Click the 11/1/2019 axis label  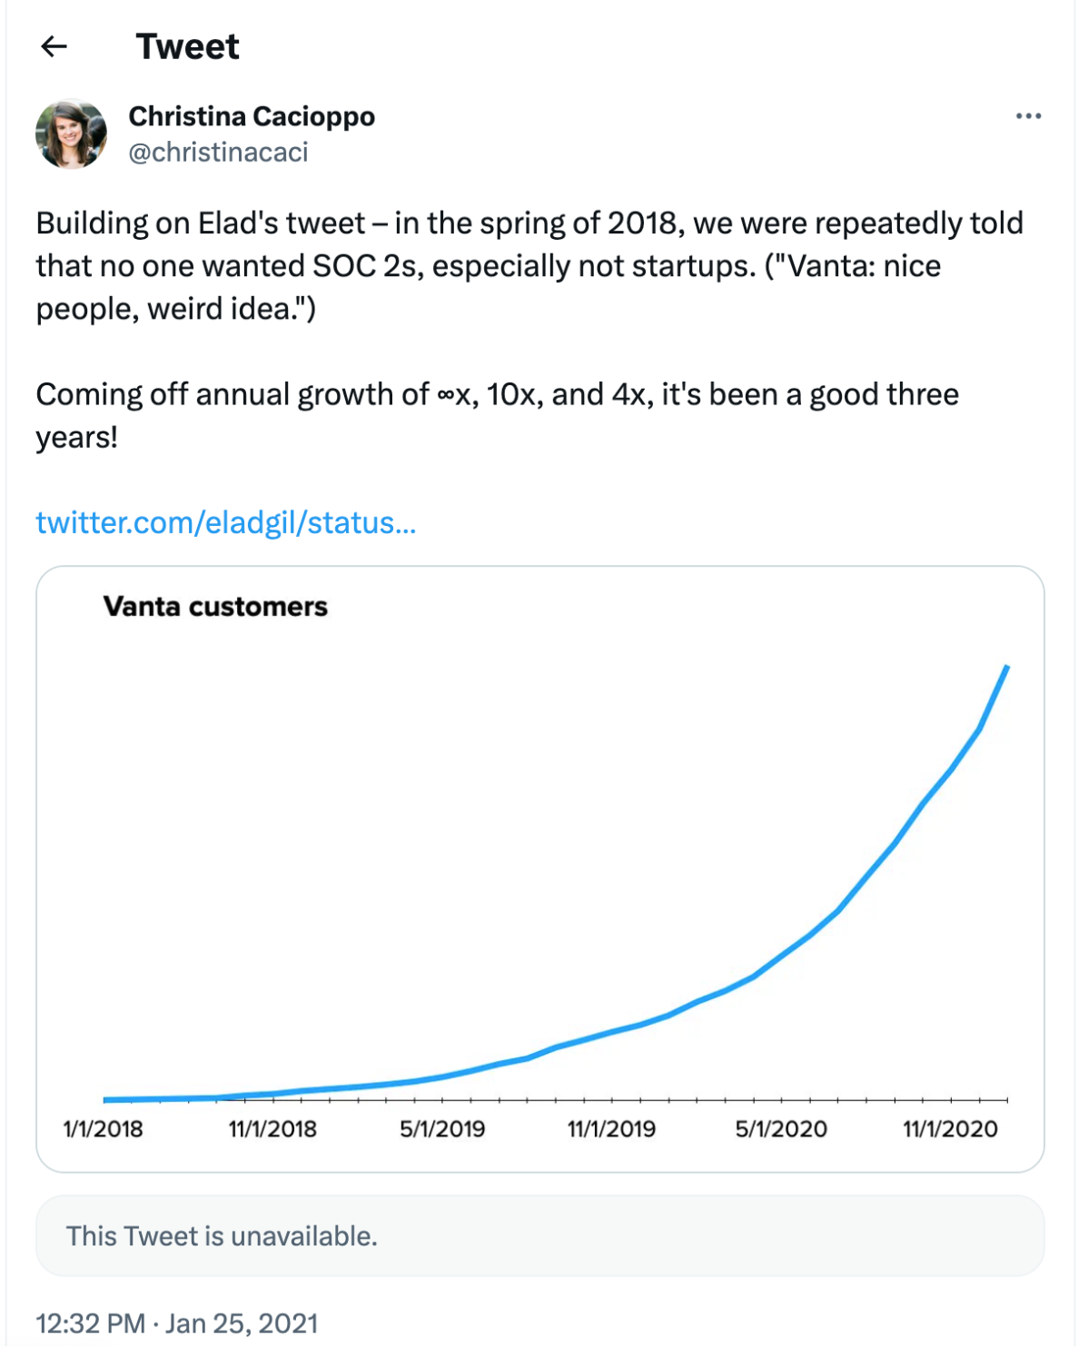click(x=611, y=1129)
